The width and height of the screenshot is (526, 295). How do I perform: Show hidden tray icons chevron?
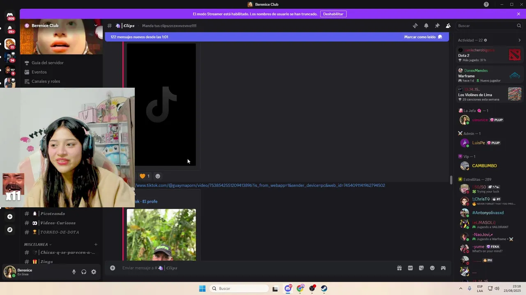point(461,288)
